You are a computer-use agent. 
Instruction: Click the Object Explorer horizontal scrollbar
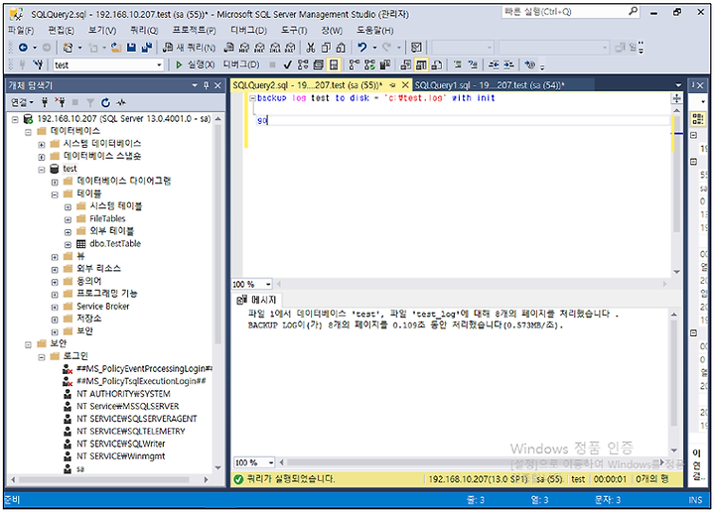109,479
